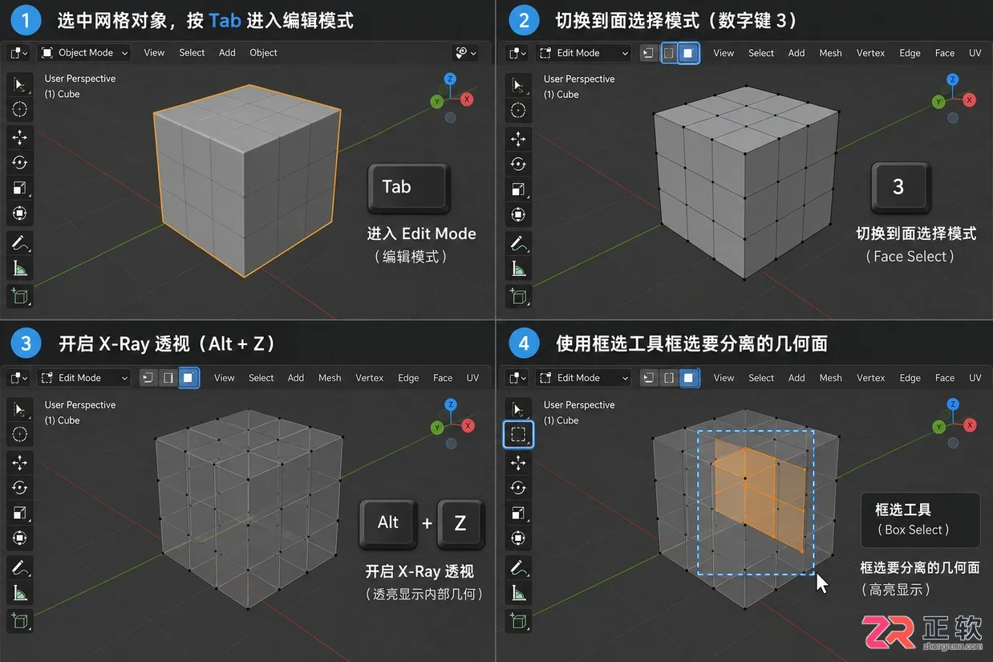Pick the Rotate tool in step 4 viewport
The width and height of the screenshot is (993, 662).
click(x=518, y=487)
